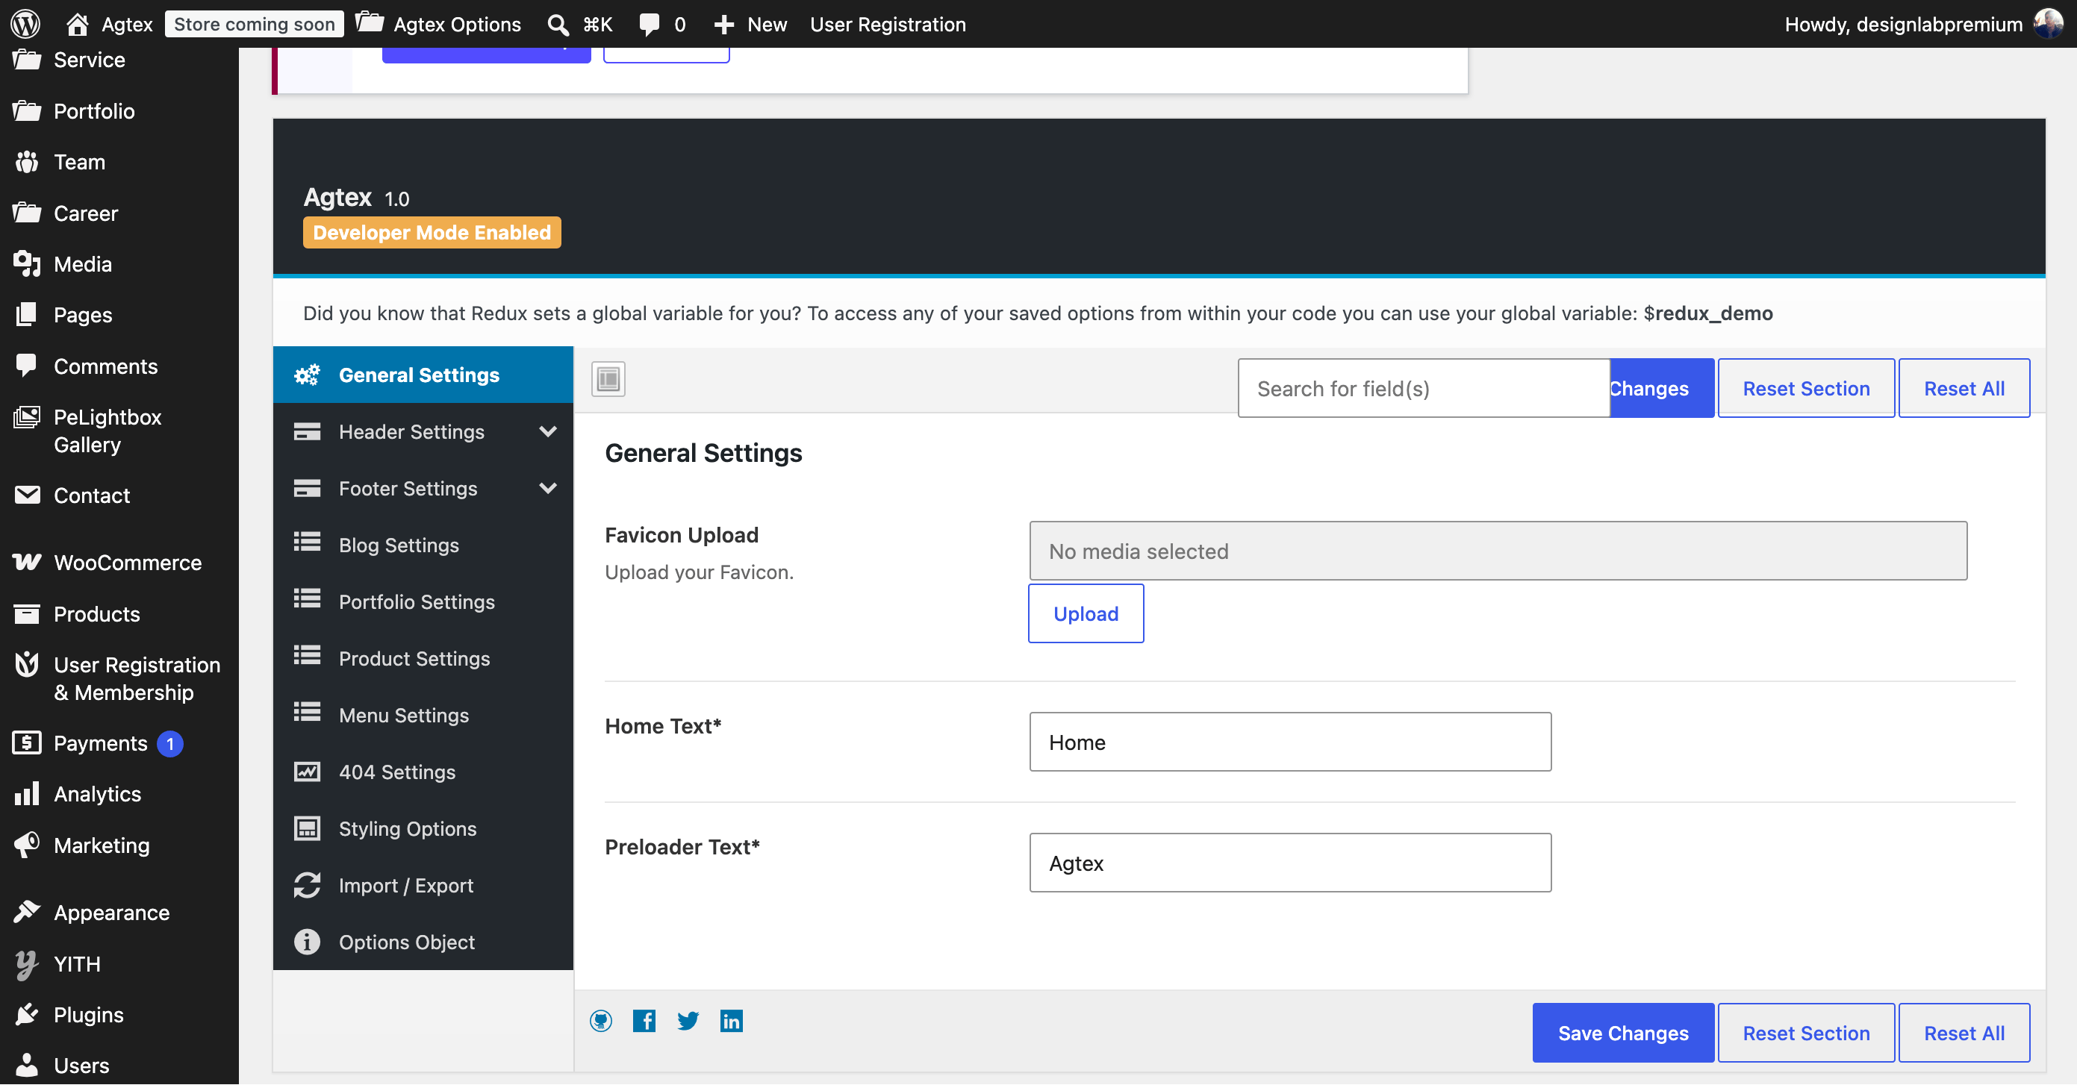Open User Registration in admin bar
The width and height of the screenshot is (2077, 1085).
tap(888, 24)
